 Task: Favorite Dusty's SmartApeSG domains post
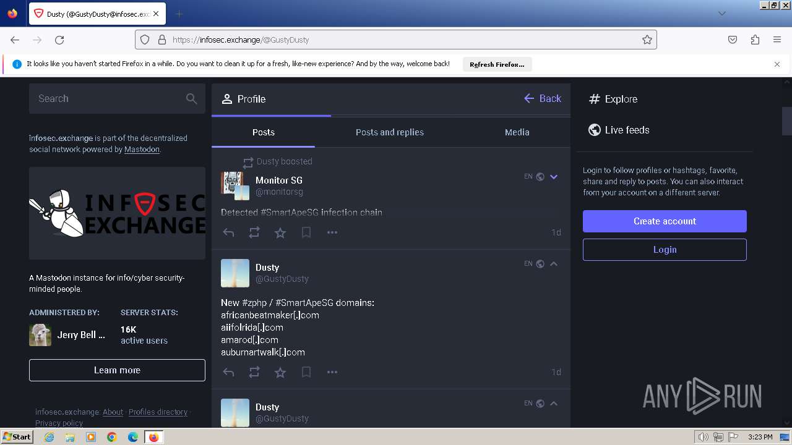280,373
